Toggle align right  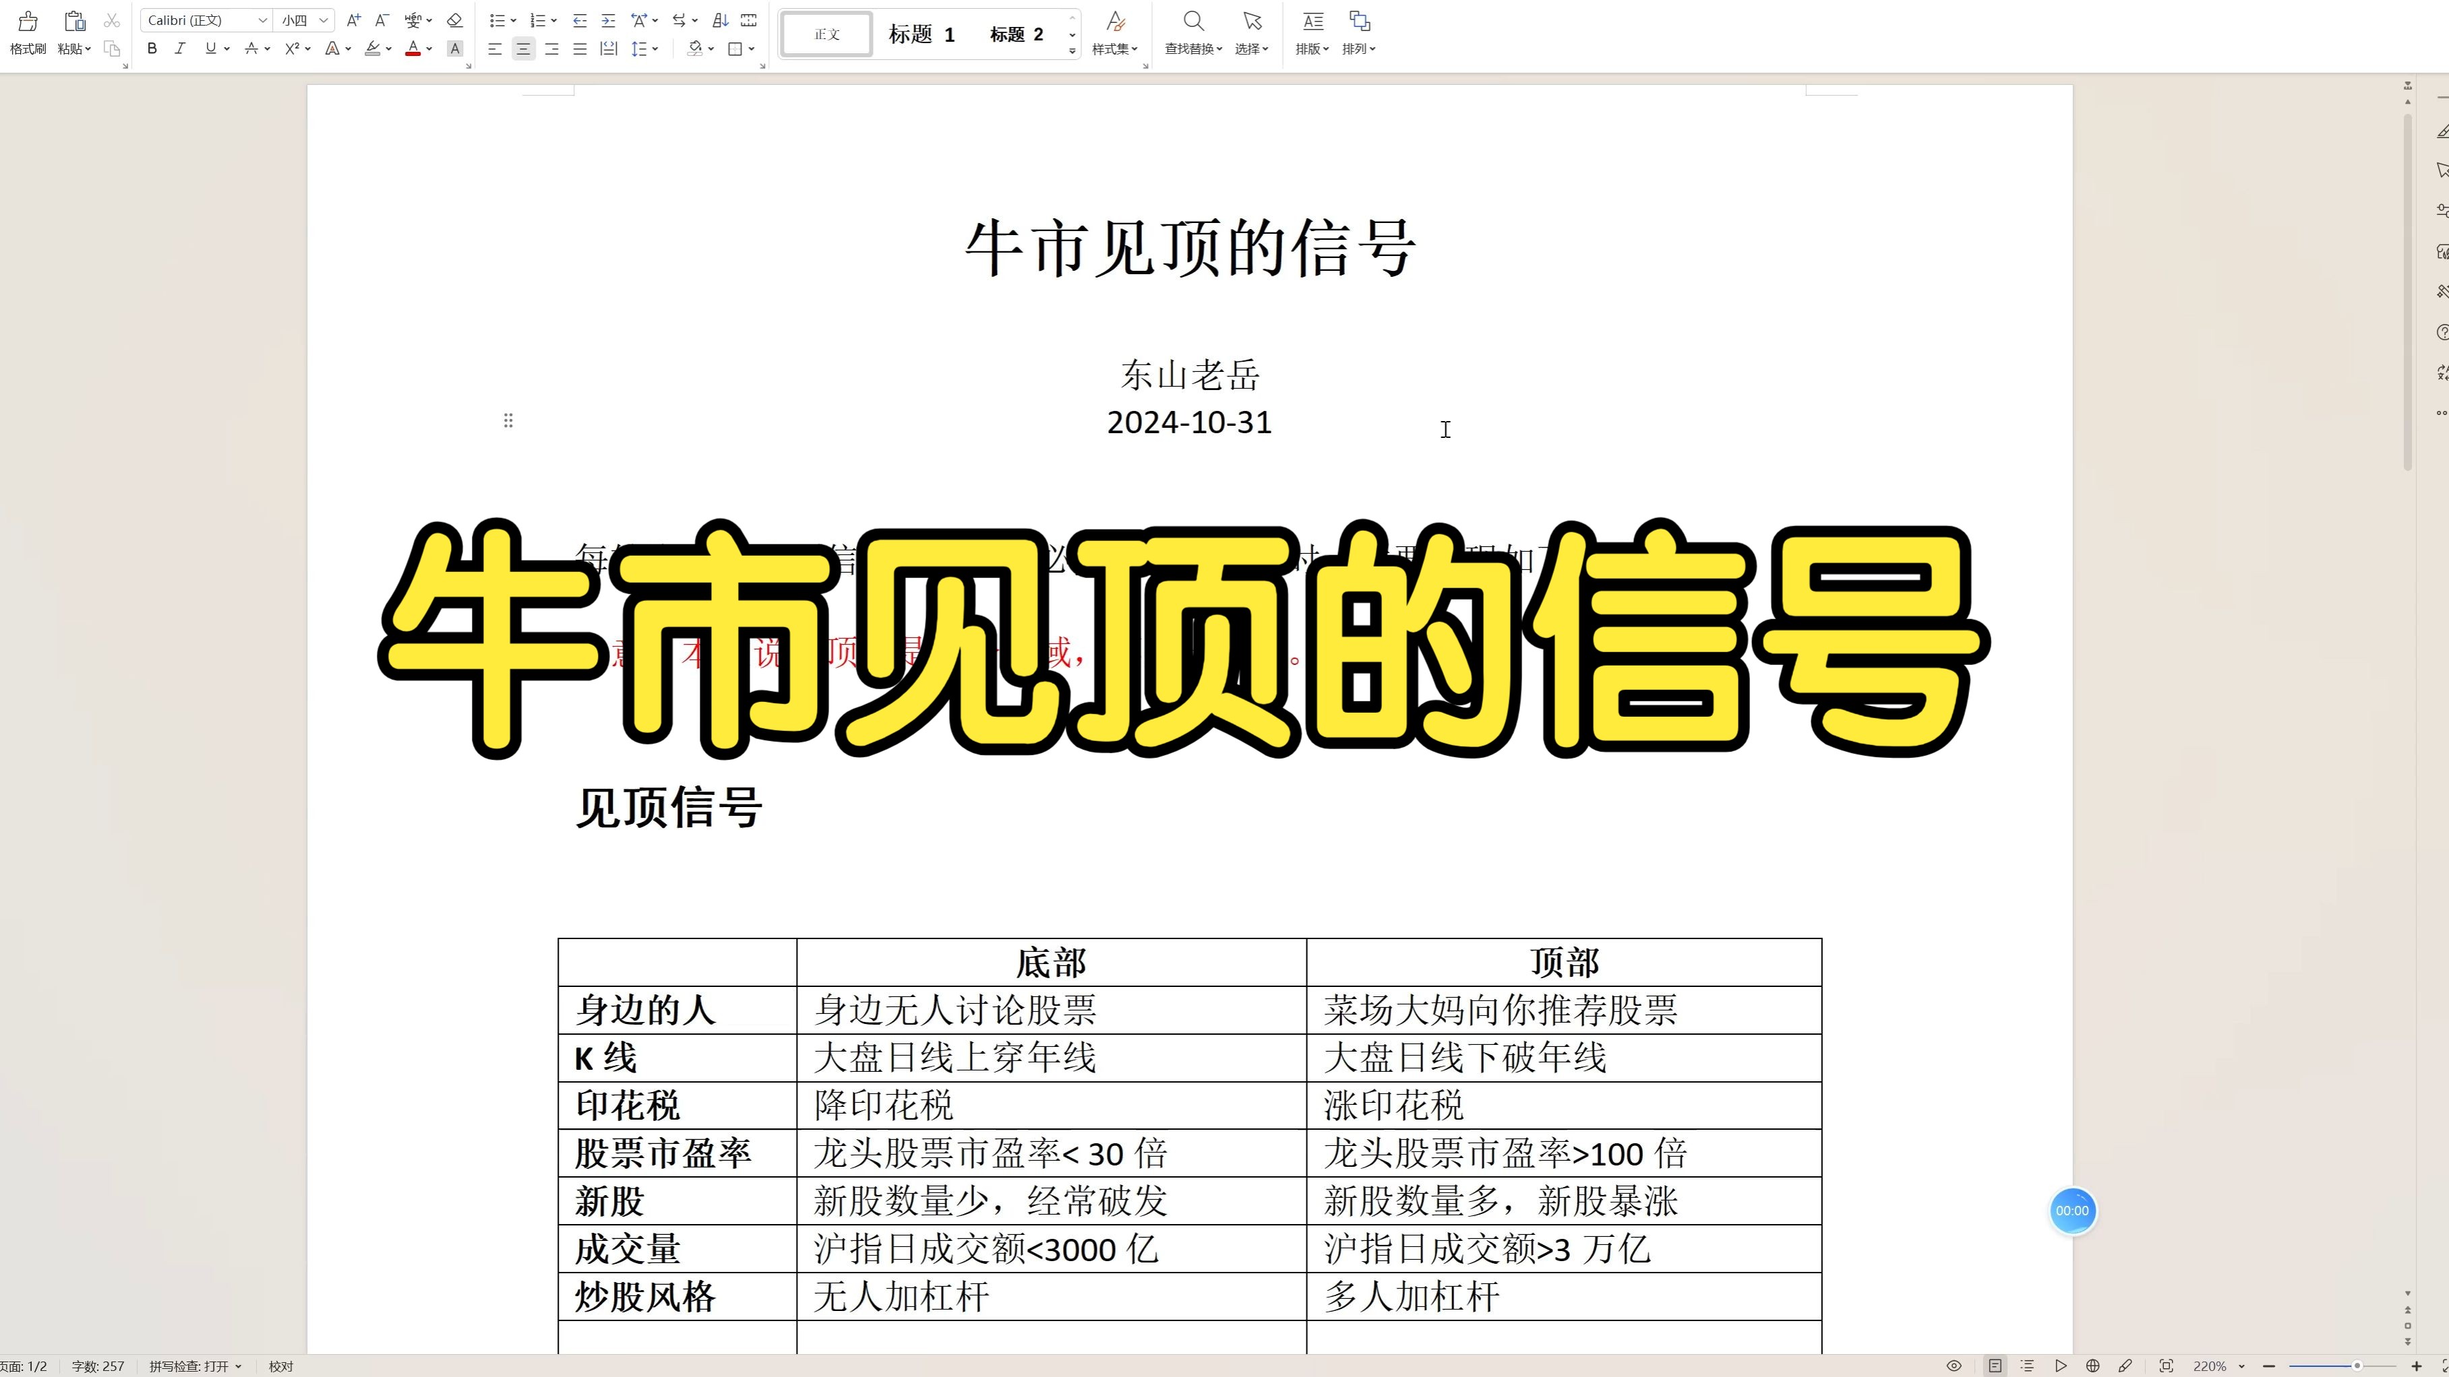[x=551, y=49]
